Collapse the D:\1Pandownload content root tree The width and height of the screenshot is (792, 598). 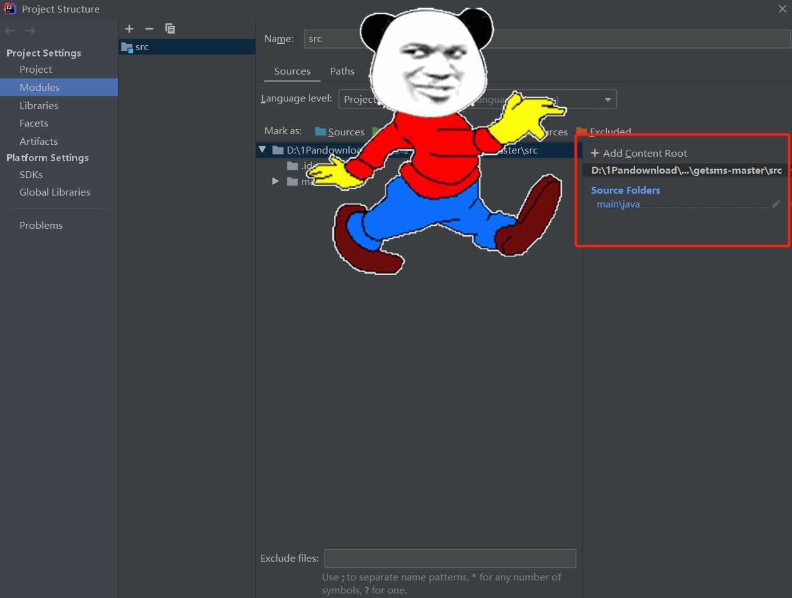coord(262,150)
